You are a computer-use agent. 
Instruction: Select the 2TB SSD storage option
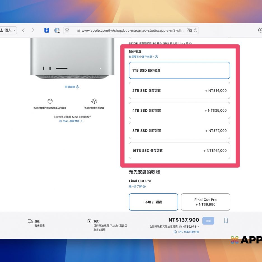[179, 90]
